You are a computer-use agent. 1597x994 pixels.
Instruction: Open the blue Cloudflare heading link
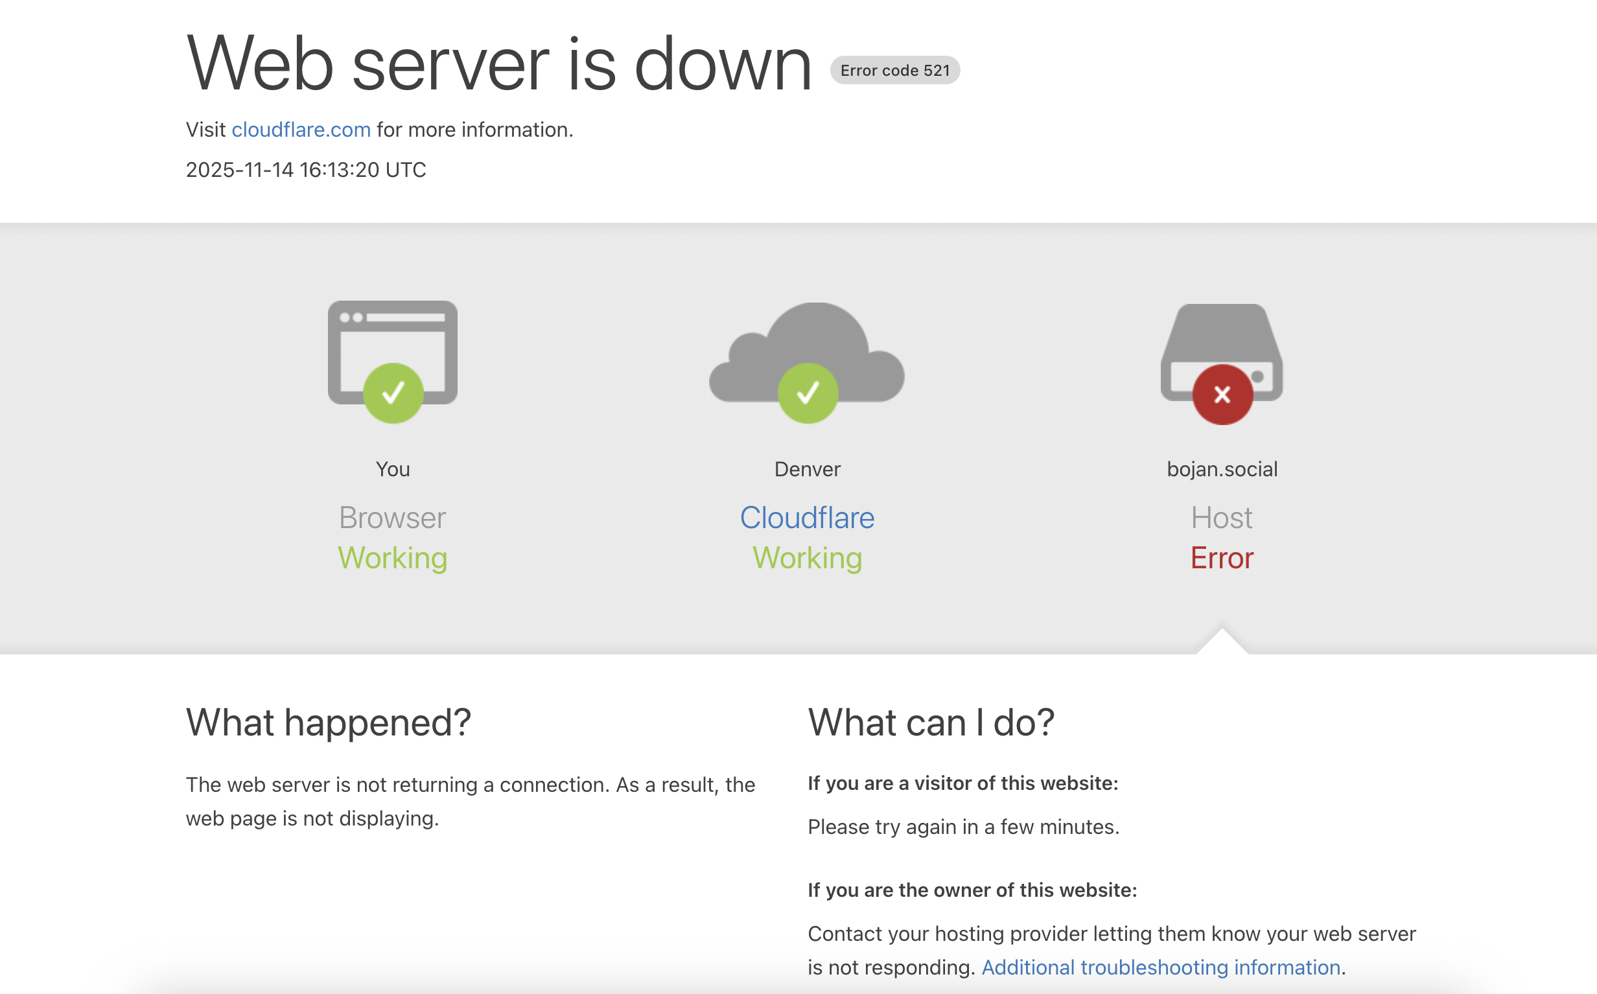click(x=807, y=517)
